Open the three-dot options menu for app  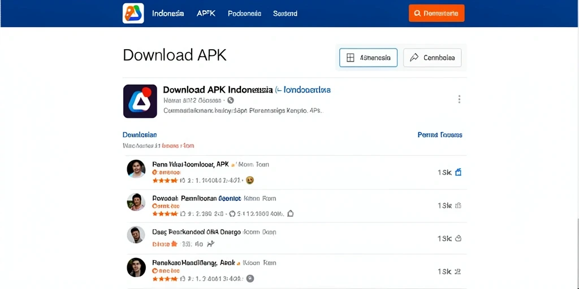coord(459,99)
